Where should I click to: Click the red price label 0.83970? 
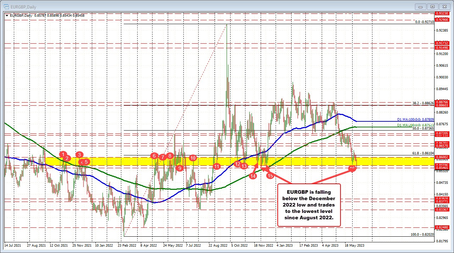443,198
